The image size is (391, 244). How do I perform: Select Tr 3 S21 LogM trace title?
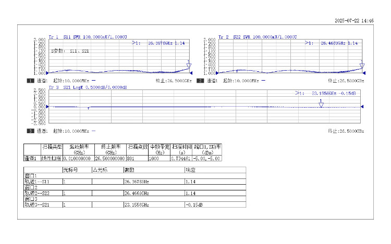tap(88, 88)
